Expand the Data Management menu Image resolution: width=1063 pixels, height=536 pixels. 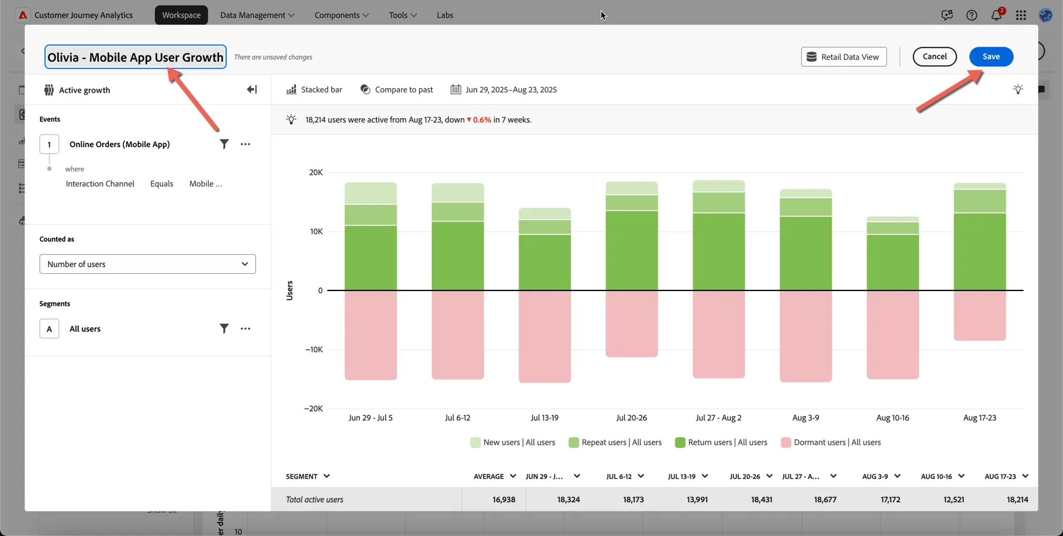pyautogui.click(x=257, y=15)
